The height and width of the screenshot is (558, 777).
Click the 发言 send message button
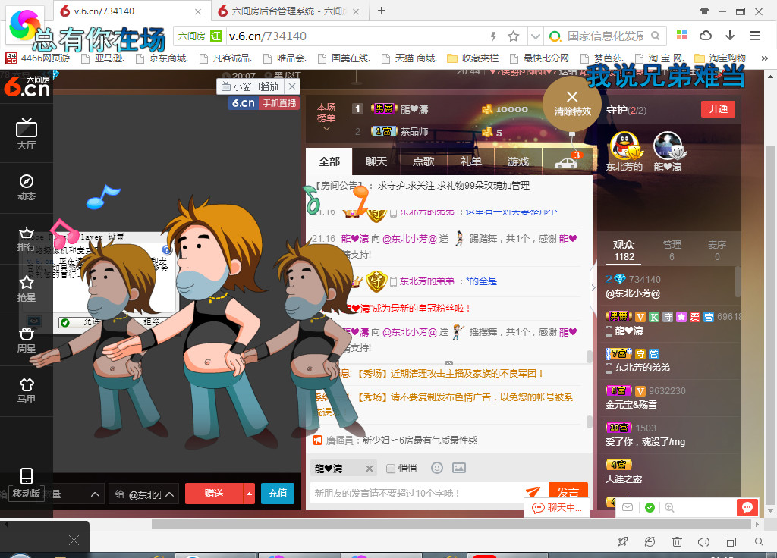[568, 493]
